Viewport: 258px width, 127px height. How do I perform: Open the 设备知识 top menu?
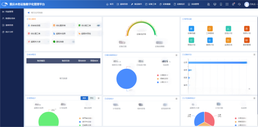(179, 4)
